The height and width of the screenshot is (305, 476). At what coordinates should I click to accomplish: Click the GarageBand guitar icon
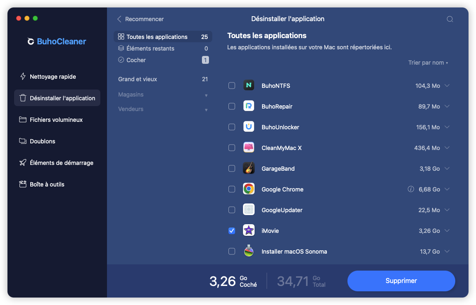(x=249, y=168)
